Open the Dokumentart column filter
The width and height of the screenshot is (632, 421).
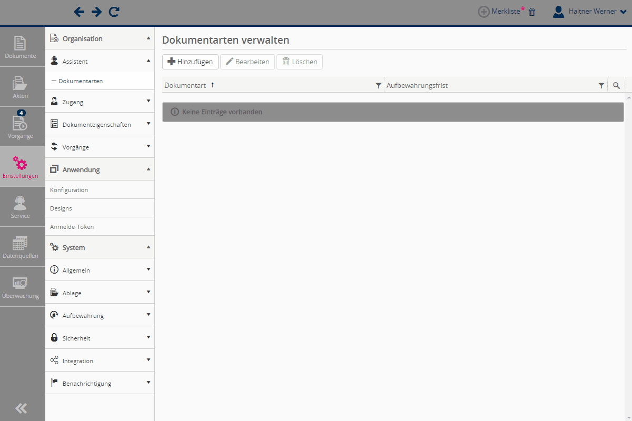[378, 85]
